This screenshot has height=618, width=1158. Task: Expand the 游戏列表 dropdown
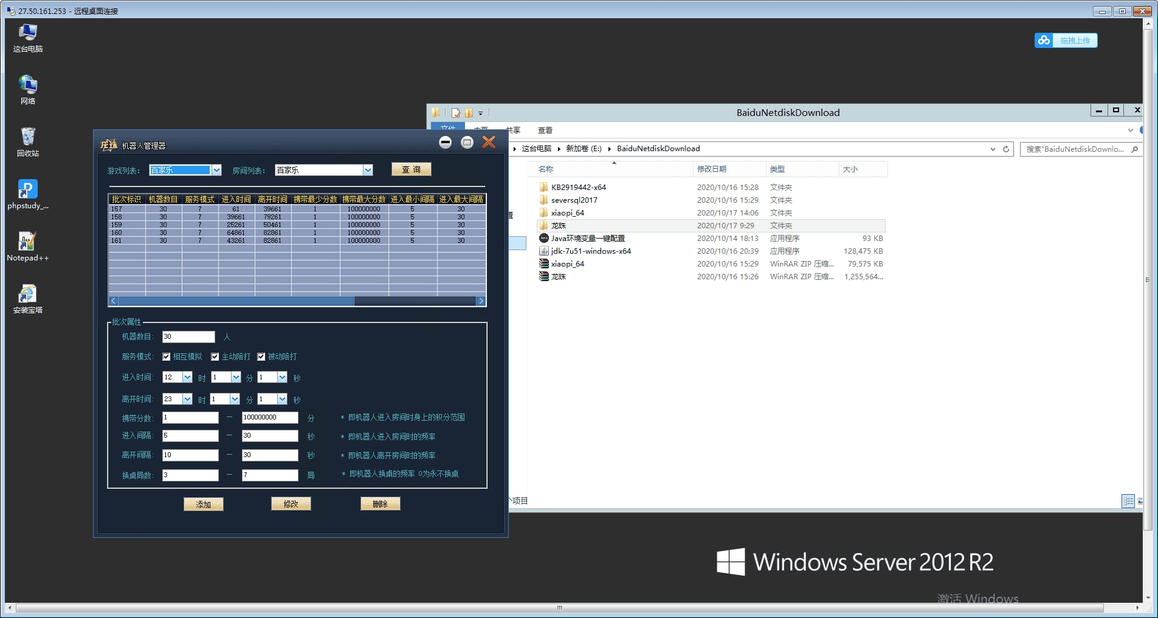click(x=216, y=171)
